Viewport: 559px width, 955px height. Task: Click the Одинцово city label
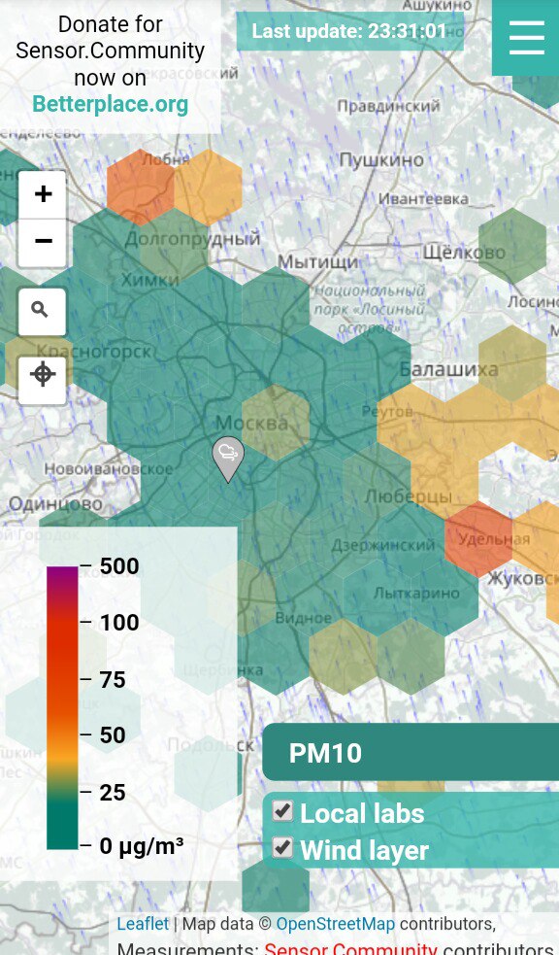point(55,503)
